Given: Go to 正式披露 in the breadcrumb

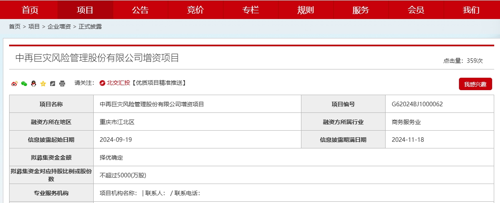Looking at the screenshot, I should (90, 26).
